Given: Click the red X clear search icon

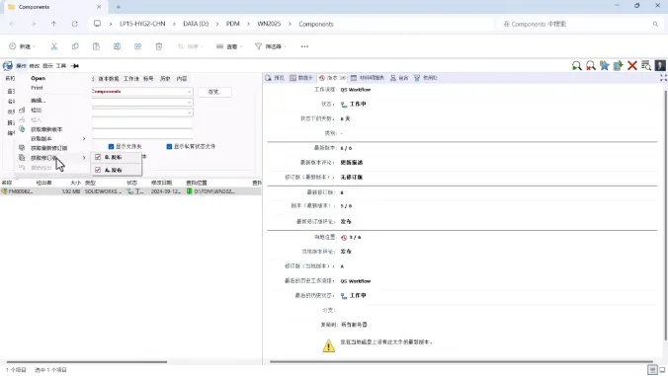Looking at the screenshot, I should point(632,65).
